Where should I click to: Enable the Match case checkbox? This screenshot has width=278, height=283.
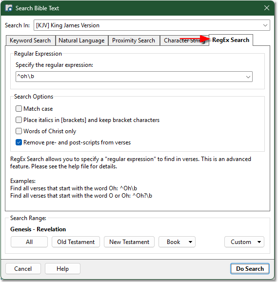point(19,109)
